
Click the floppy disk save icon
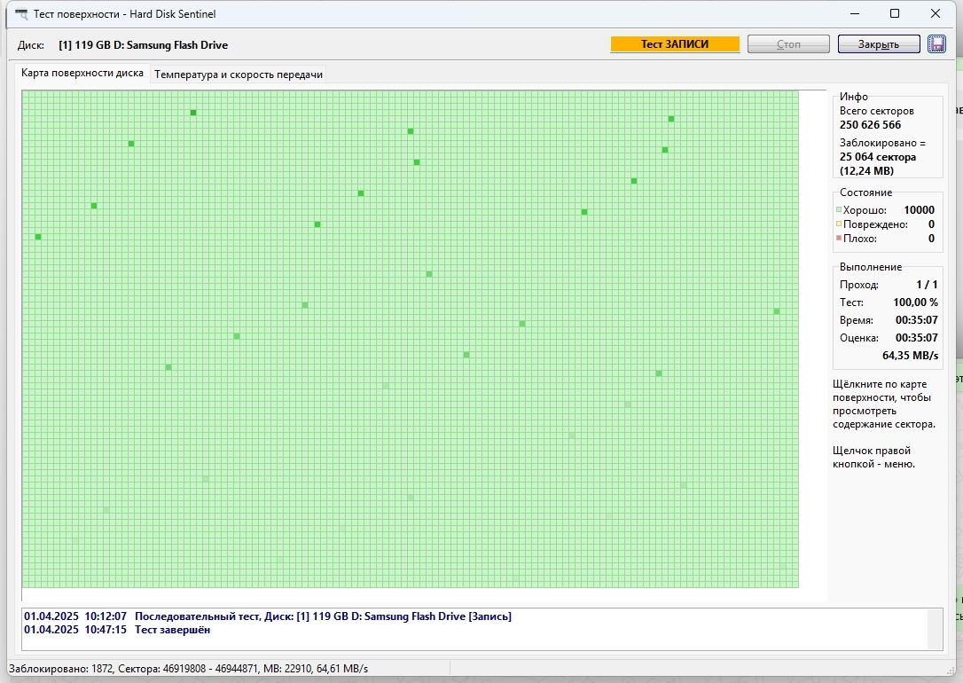click(x=936, y=44)
